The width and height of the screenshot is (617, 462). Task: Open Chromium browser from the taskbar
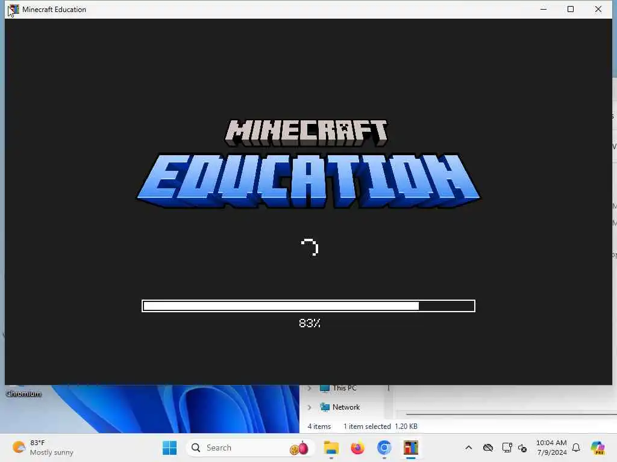pos(384,448)
